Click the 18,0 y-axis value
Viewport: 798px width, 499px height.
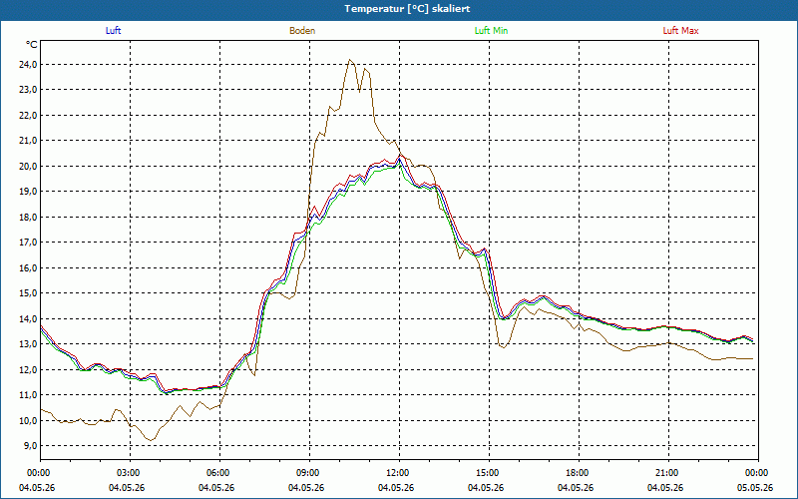pyautogui.click(x=29, y=218)
